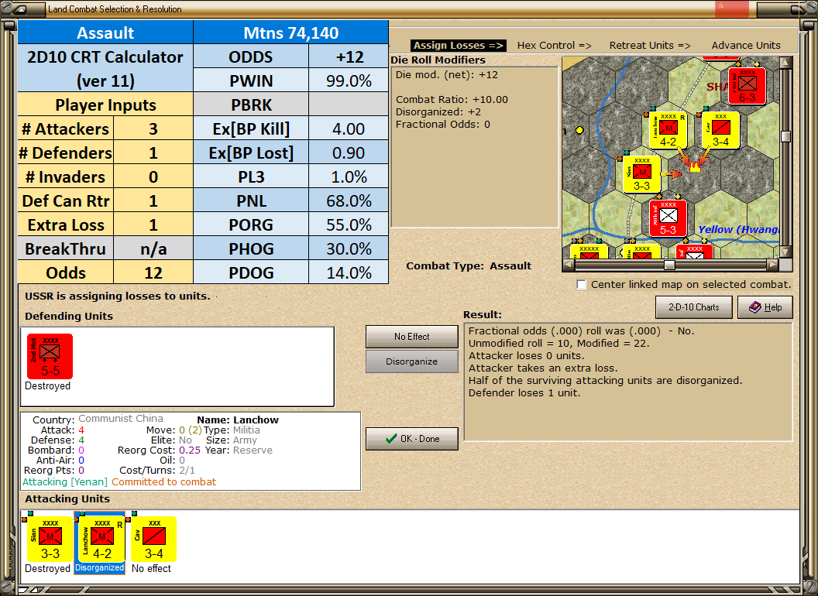This screenshot has width=818, height=596.
Task: Click the yellow dot resource marker on the map
Action: point(579,131)
